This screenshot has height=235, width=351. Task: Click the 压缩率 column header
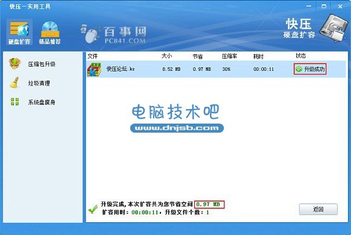click(x=229, y=56)
